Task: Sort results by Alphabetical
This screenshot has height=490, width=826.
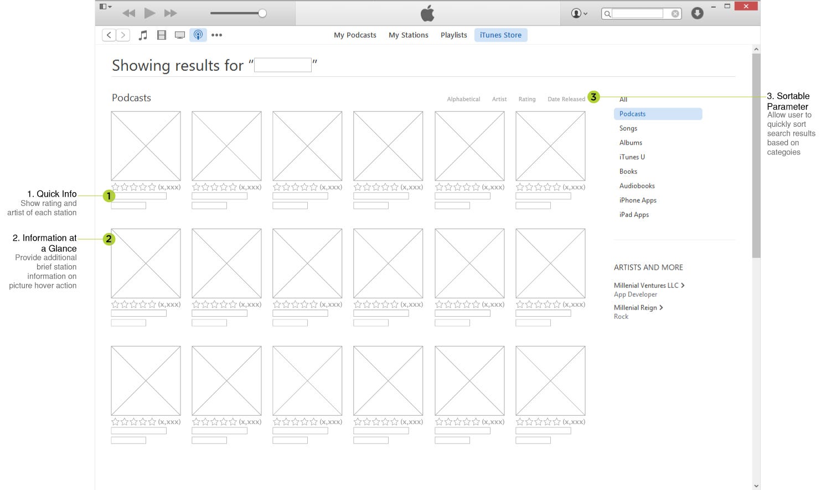Action: coord(463,99)
